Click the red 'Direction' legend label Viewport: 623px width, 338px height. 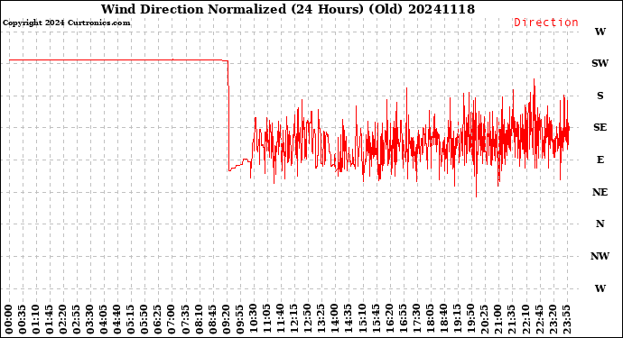[546, 23]
